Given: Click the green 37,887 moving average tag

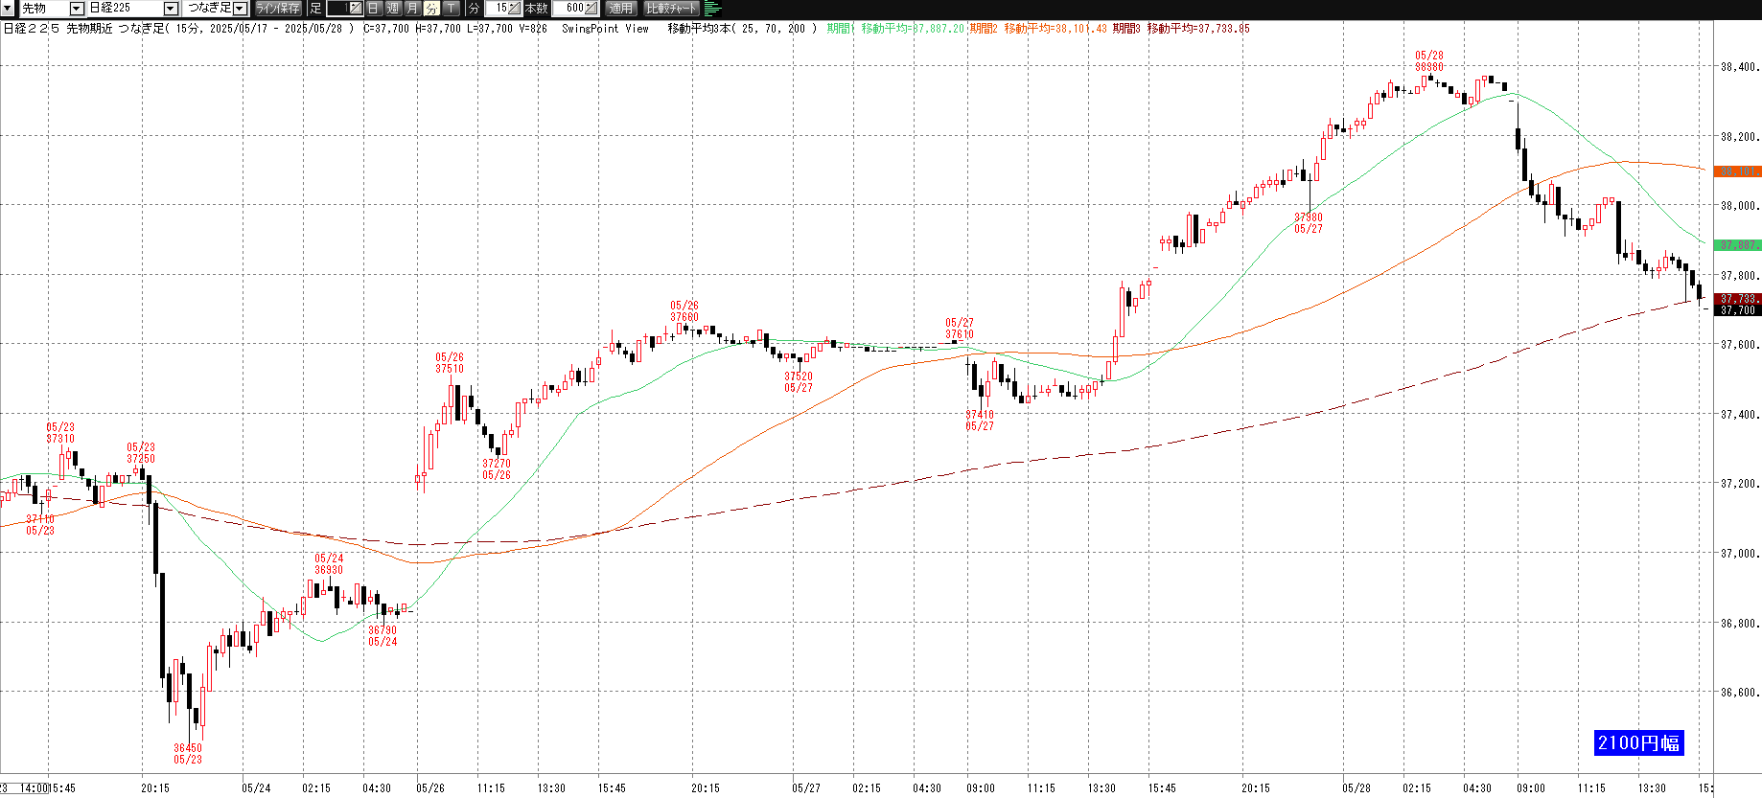Looking at the screenshot, I should coord(1737,245).
